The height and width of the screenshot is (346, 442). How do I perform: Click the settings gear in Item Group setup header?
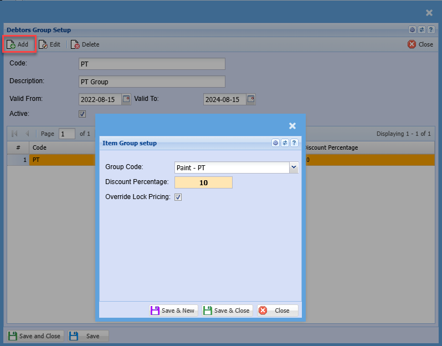pos(275,143)
